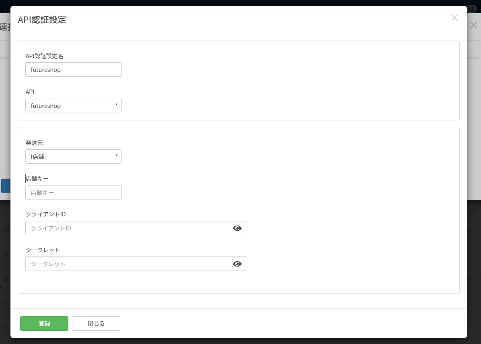Open the API dropdown showing futureshop
This screenshot has width=481, height=344.
coord(74,105)
